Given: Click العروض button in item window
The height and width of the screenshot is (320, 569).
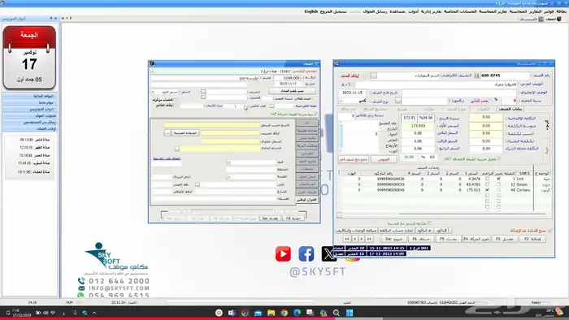Looking at the screenshot, I should point(384,159).
